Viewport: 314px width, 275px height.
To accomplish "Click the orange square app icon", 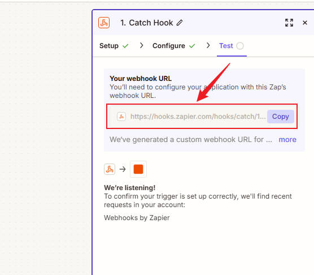I will (x=138, y=169).
